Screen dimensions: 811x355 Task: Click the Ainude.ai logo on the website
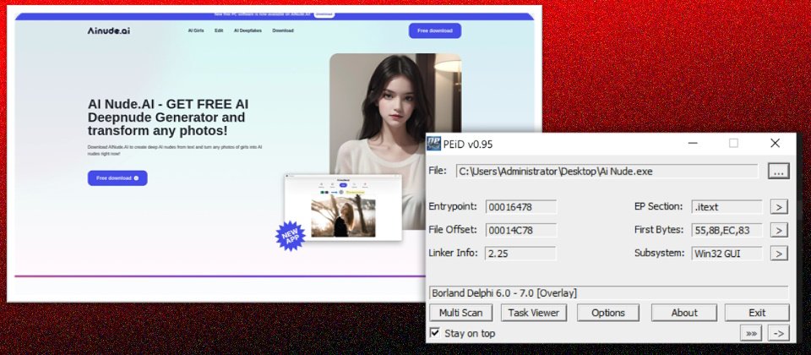(x=109, y=30)
